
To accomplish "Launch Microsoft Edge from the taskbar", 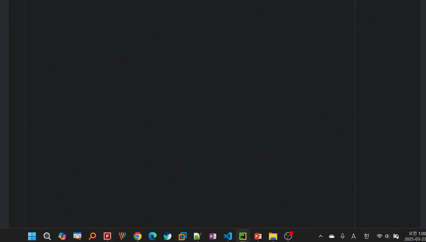I will pos(153,236).
